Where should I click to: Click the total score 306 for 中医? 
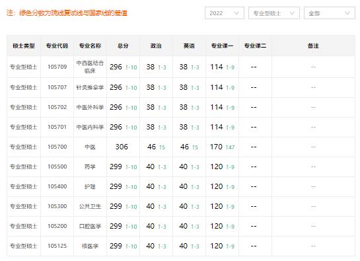pyautogui.click(x=122, y=147)
